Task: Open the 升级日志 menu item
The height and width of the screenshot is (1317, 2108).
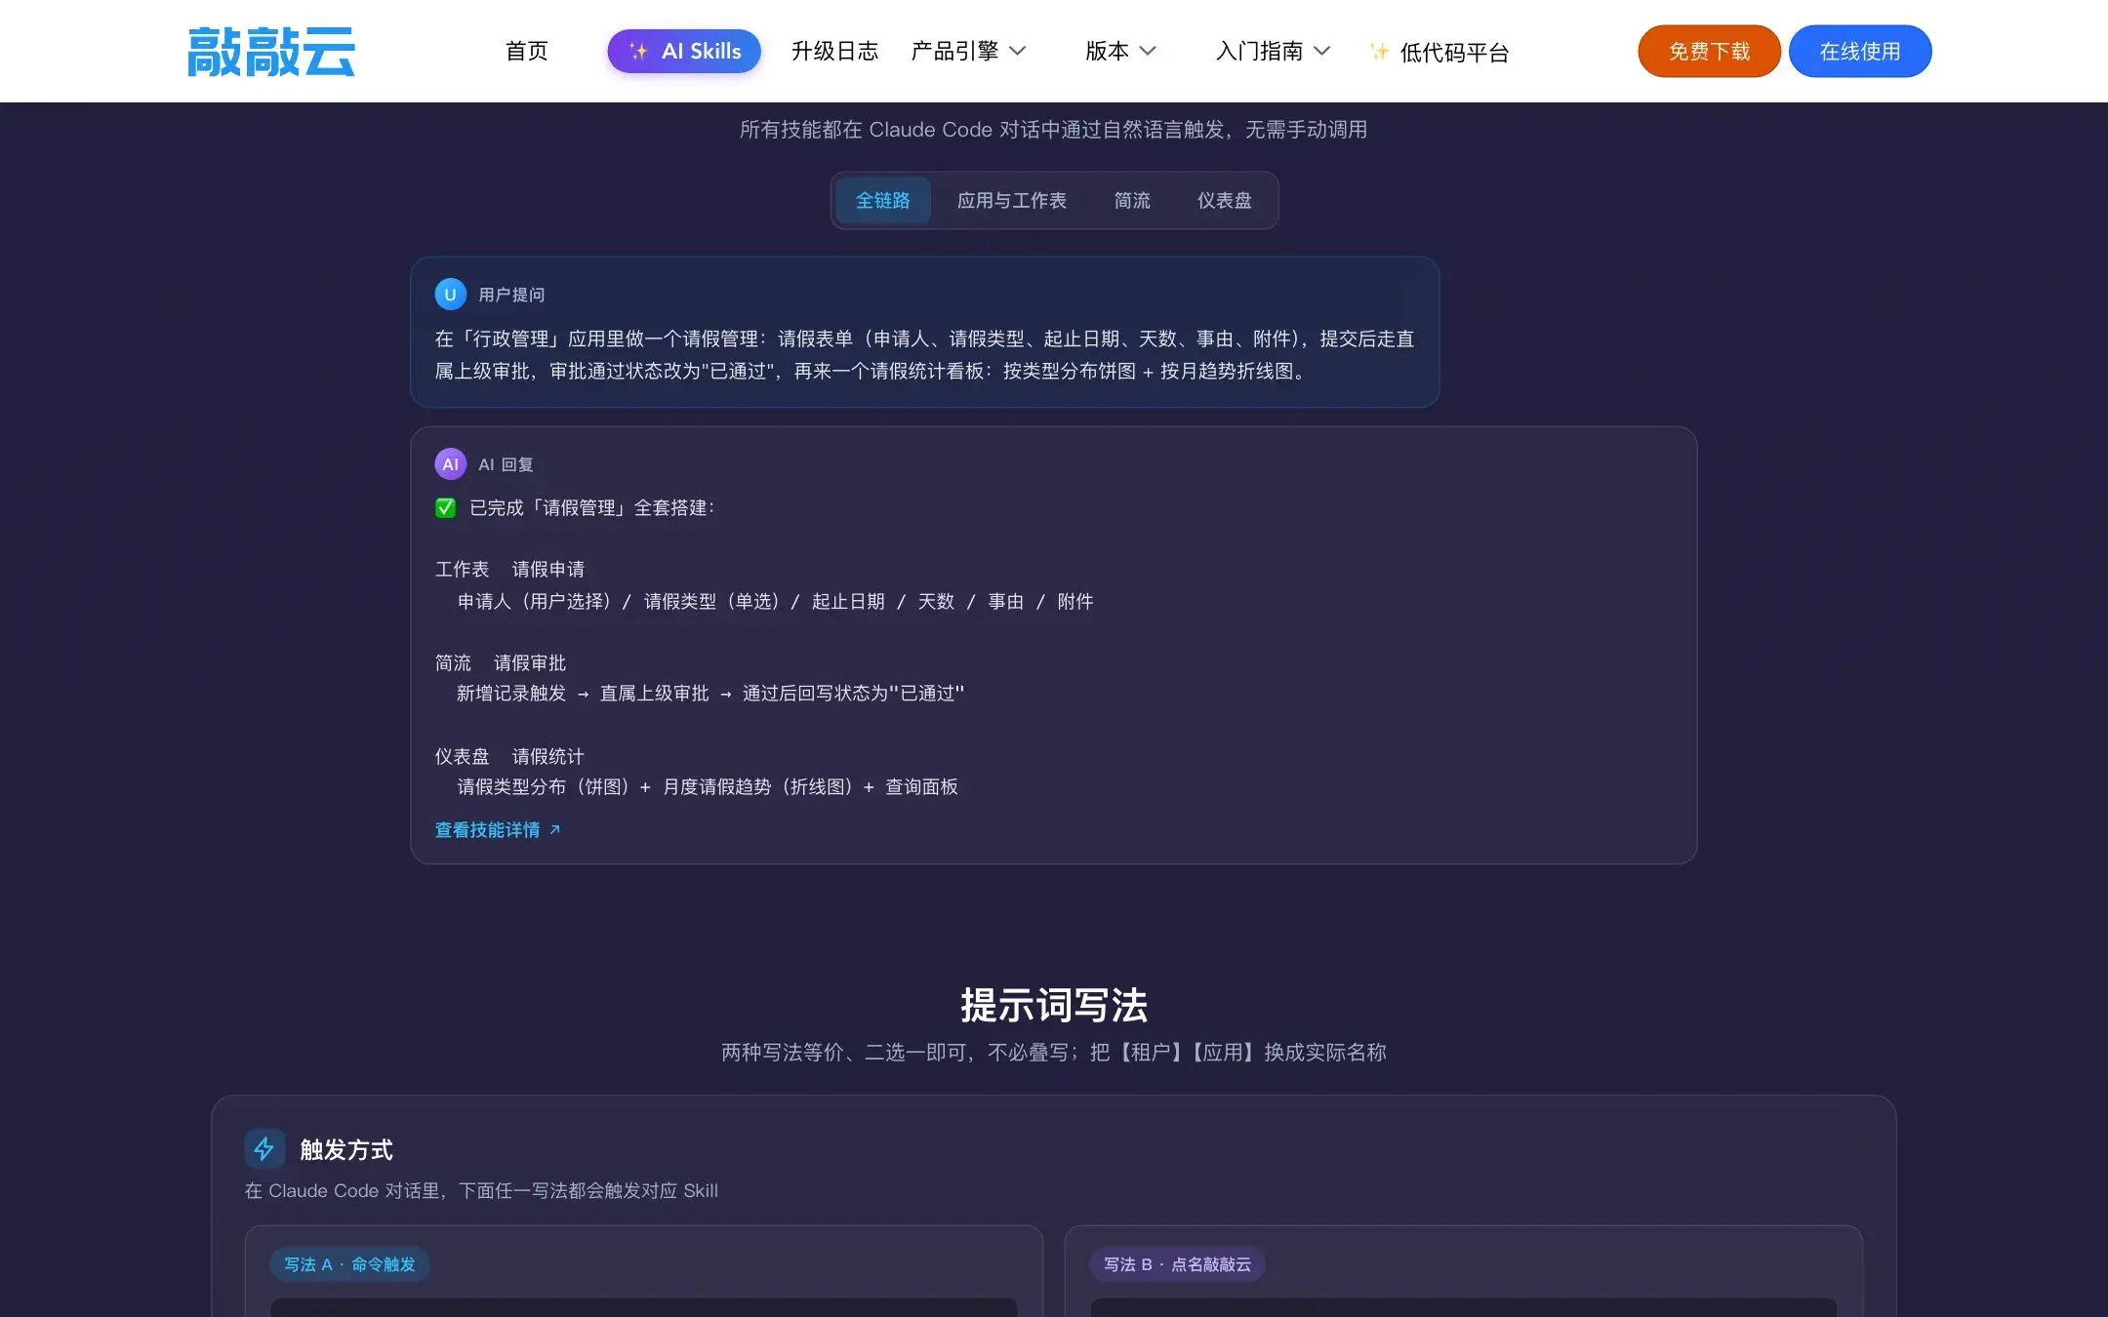Action: [834, 51]
